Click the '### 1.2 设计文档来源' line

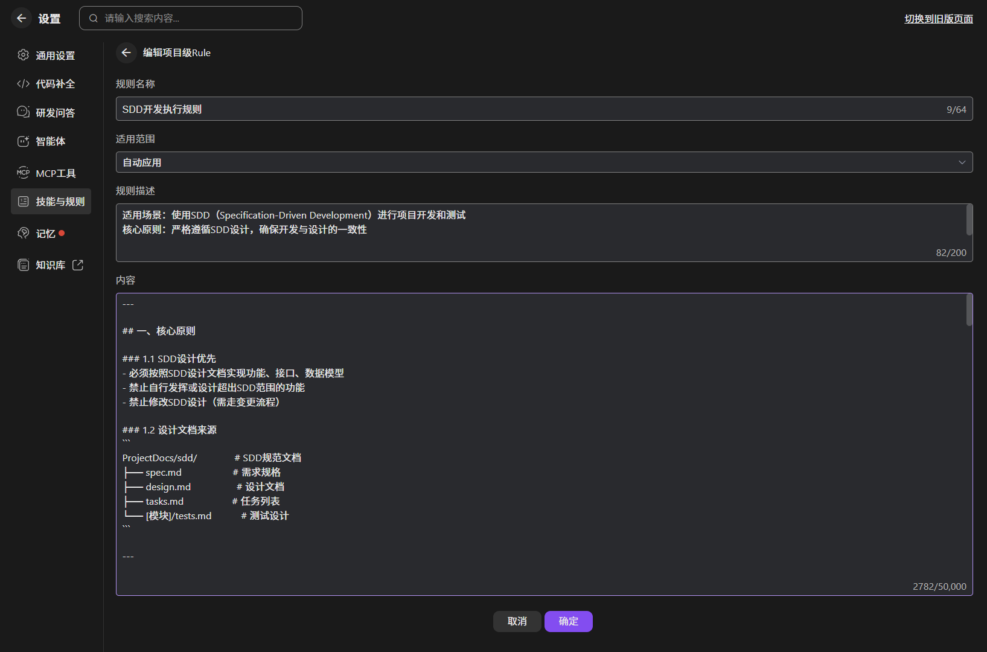[170, 430]
